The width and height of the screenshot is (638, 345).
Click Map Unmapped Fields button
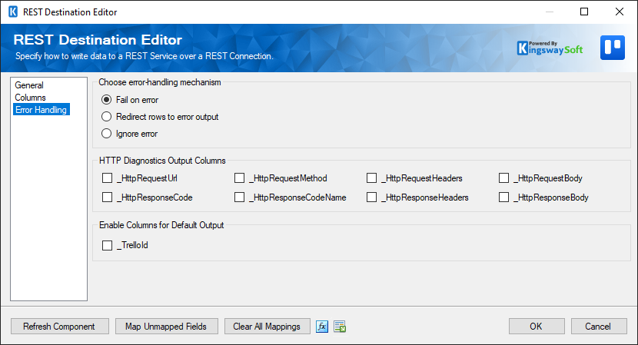click(x=166, y=327)
